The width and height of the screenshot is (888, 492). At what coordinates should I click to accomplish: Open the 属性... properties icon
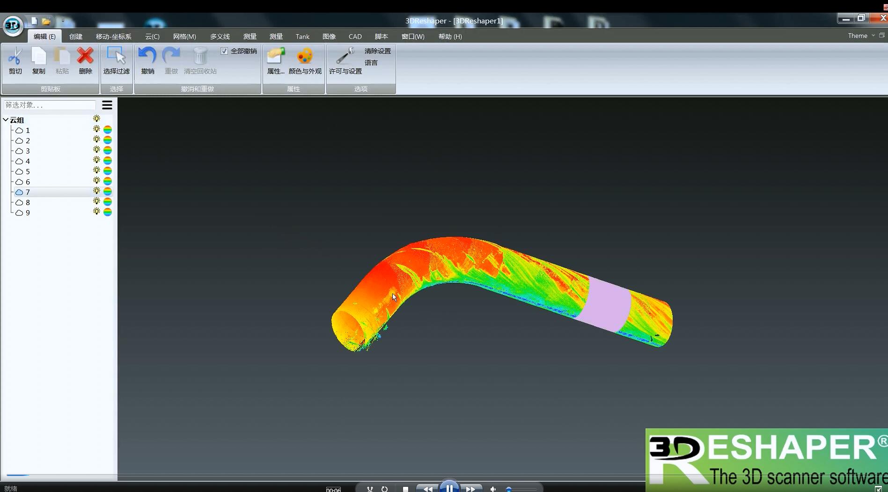click(x=276, y=61)
